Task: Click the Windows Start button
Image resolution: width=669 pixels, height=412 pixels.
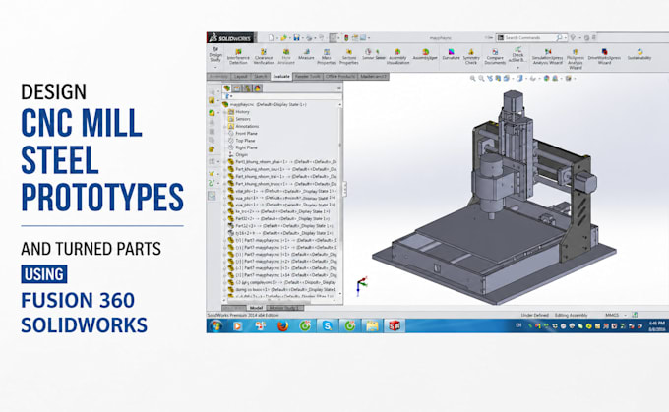Action: (216, 326)
